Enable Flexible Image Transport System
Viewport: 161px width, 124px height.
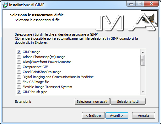pos(19,87)
